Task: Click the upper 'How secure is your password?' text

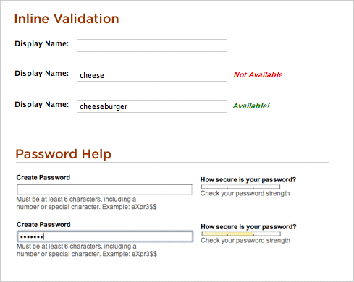Action: (248, 180)
